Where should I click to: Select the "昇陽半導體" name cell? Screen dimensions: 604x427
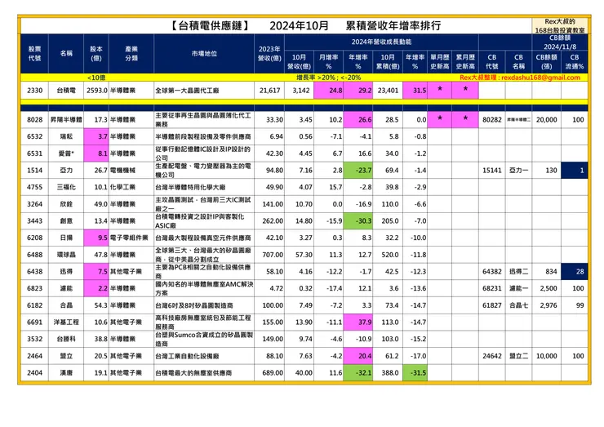66,120
